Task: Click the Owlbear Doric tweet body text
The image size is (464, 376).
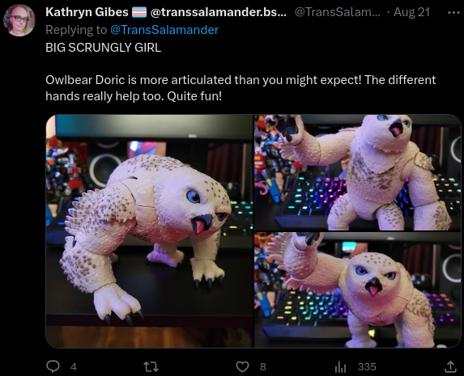Action: click(x=241, y=88)
